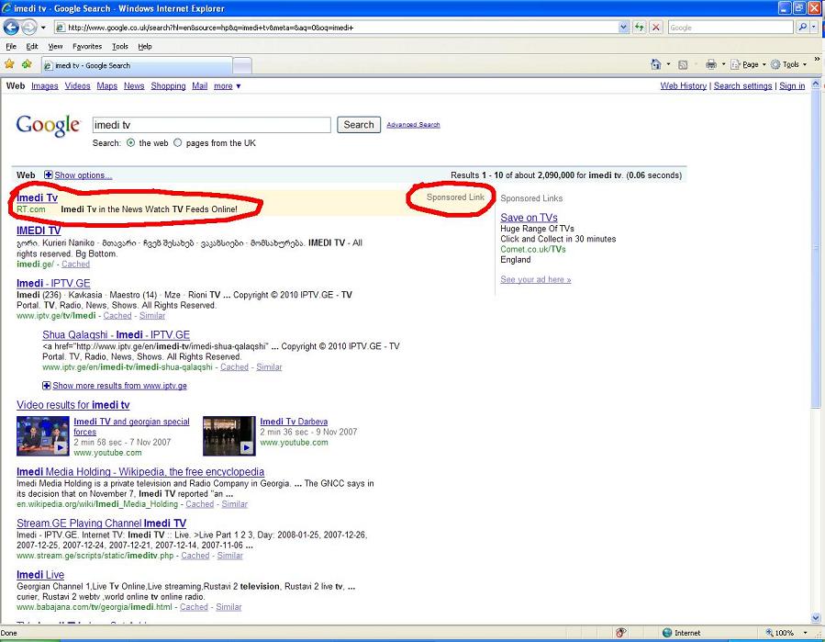Expand the Print dropdown arrow

click(723, 64)
